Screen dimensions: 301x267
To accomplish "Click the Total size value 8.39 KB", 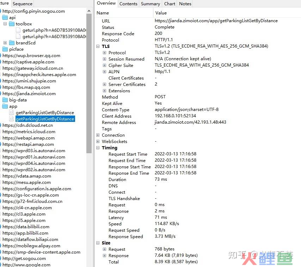I will pyautogui.click(x=176, y=262).
